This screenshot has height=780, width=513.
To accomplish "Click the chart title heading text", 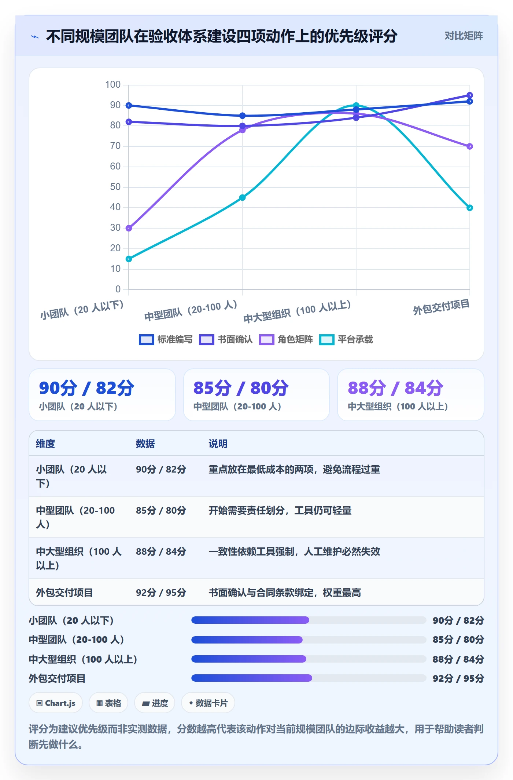I will tap(222, 36).
